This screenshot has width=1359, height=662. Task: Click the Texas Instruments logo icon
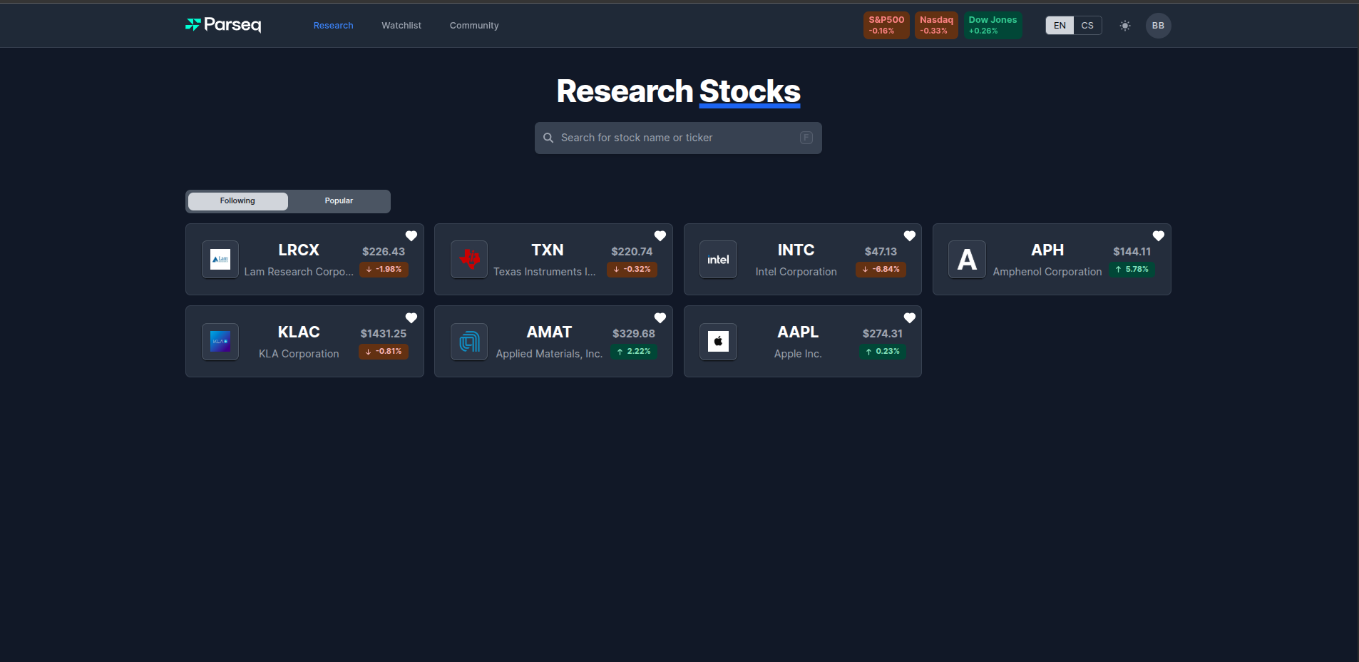[469, 260]
